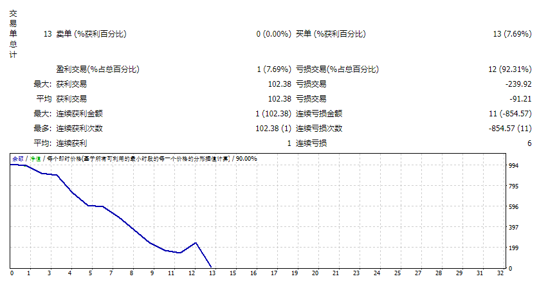
Task: Click the 连续亏损 label in bottom row
Action: (x=311, y=143)
